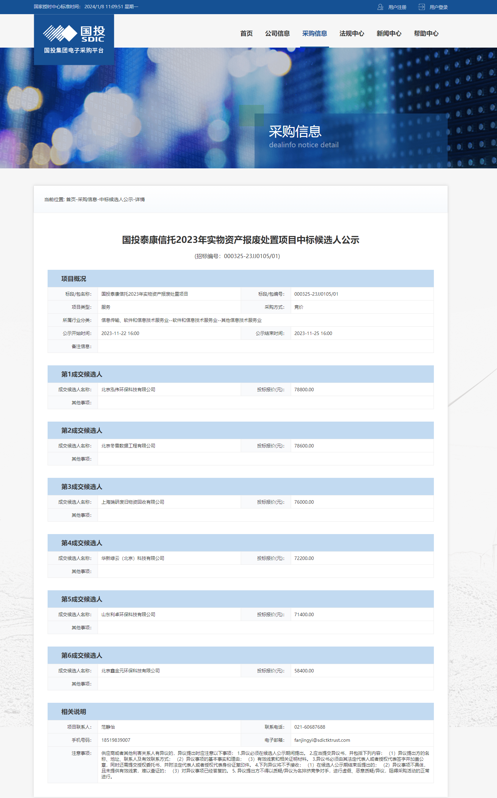The width and height of the screenshot is (497, 798).
Task: Click the 用户登录 link text
Action: click(438, 7)
